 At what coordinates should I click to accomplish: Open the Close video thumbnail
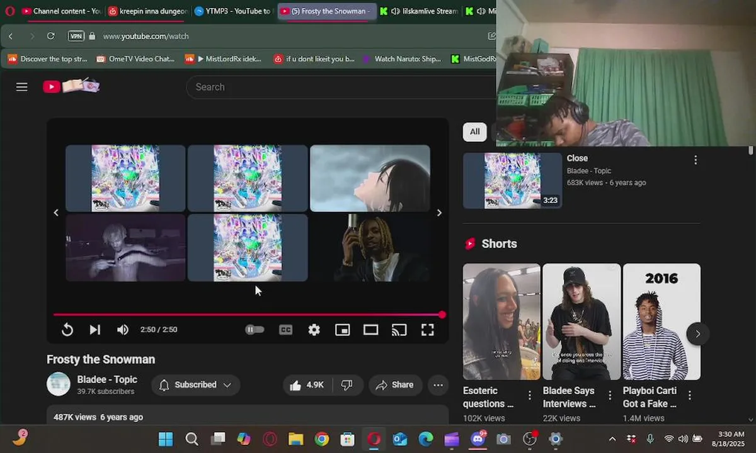(512, 181)
